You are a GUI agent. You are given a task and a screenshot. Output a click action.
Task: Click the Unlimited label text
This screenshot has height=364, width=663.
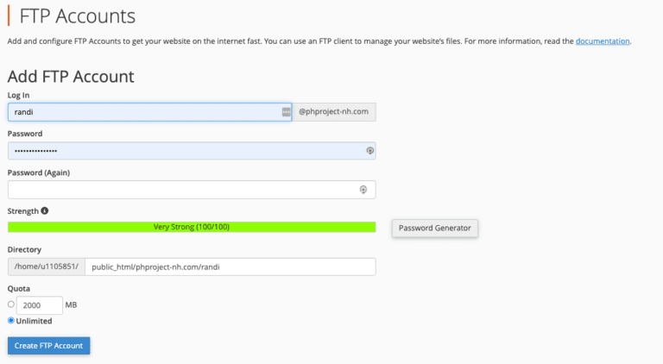click(x=34, y=321)
